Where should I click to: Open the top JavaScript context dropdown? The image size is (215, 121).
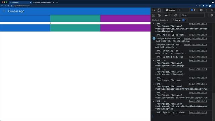[x=167, y=15]
